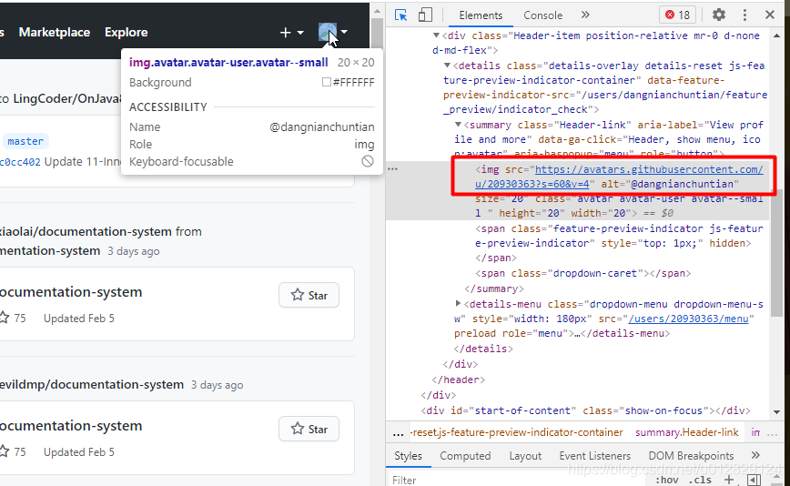This screenshot has height=486, width=790.
Task: Click the breadcrumb left overflow ellipsis
Action: [x=399, y=432]
